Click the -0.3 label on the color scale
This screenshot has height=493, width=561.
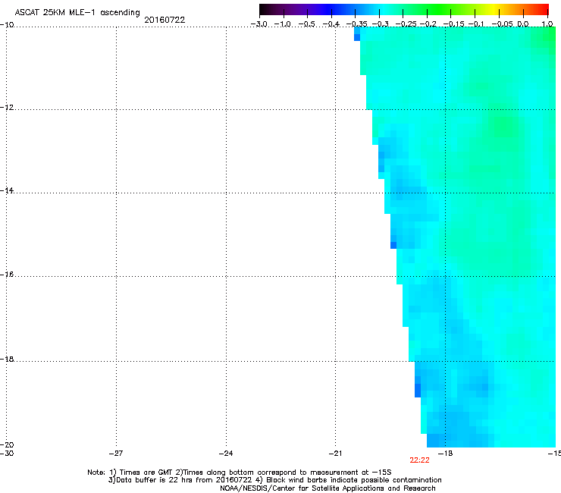pyautogui.click(x=381, y=24)
